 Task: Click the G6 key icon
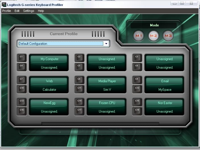137,67
